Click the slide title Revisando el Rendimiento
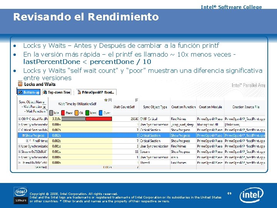The width and height of the screenshot is (277, 208). click(86, 17)
